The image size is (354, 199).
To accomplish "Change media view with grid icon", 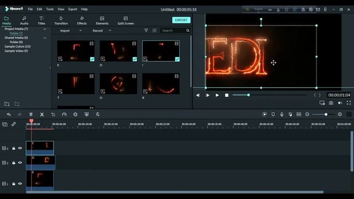I will pos(154,30).
